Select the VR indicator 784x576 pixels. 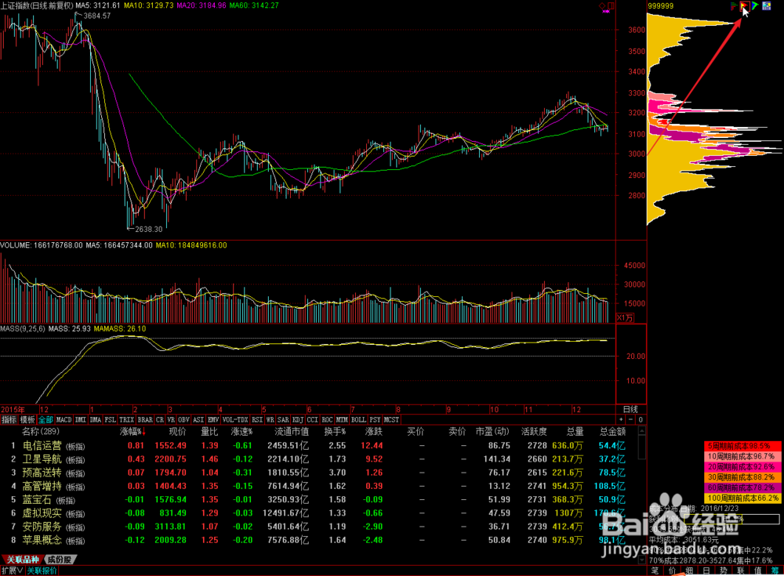pos(171,419)
